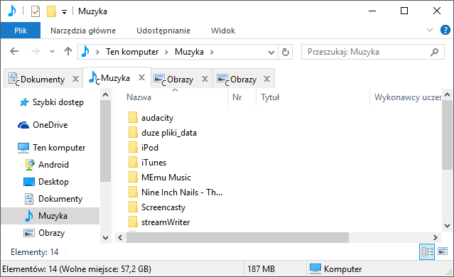The width and height of the screenshot is (454, 277).
Task: Open the address bar history dropdown
Action: tap(271, 53)
